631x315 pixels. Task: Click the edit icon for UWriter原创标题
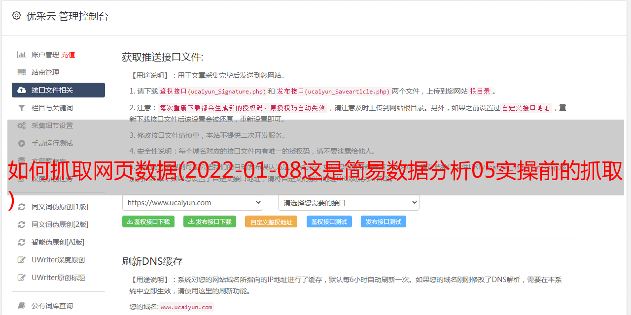coord(22,278)
